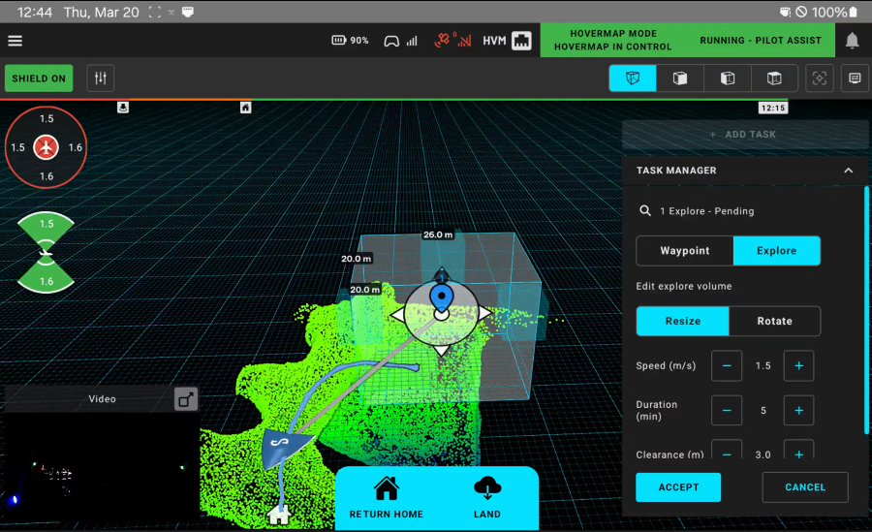The height and width of the screenshot is (532, 872).
Task: Open the hamburger main menu
Action: coord(16,41)
